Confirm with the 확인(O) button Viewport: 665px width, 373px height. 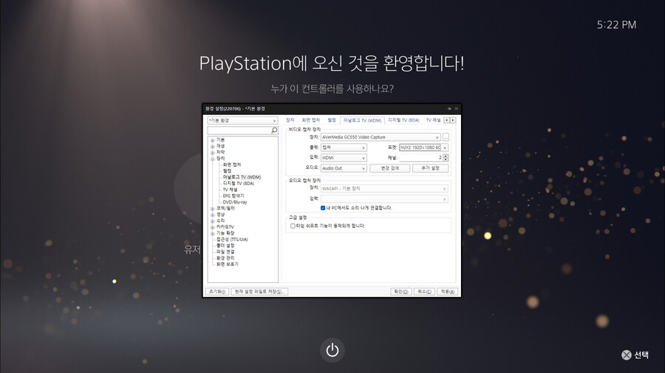(x=400, y=291)
